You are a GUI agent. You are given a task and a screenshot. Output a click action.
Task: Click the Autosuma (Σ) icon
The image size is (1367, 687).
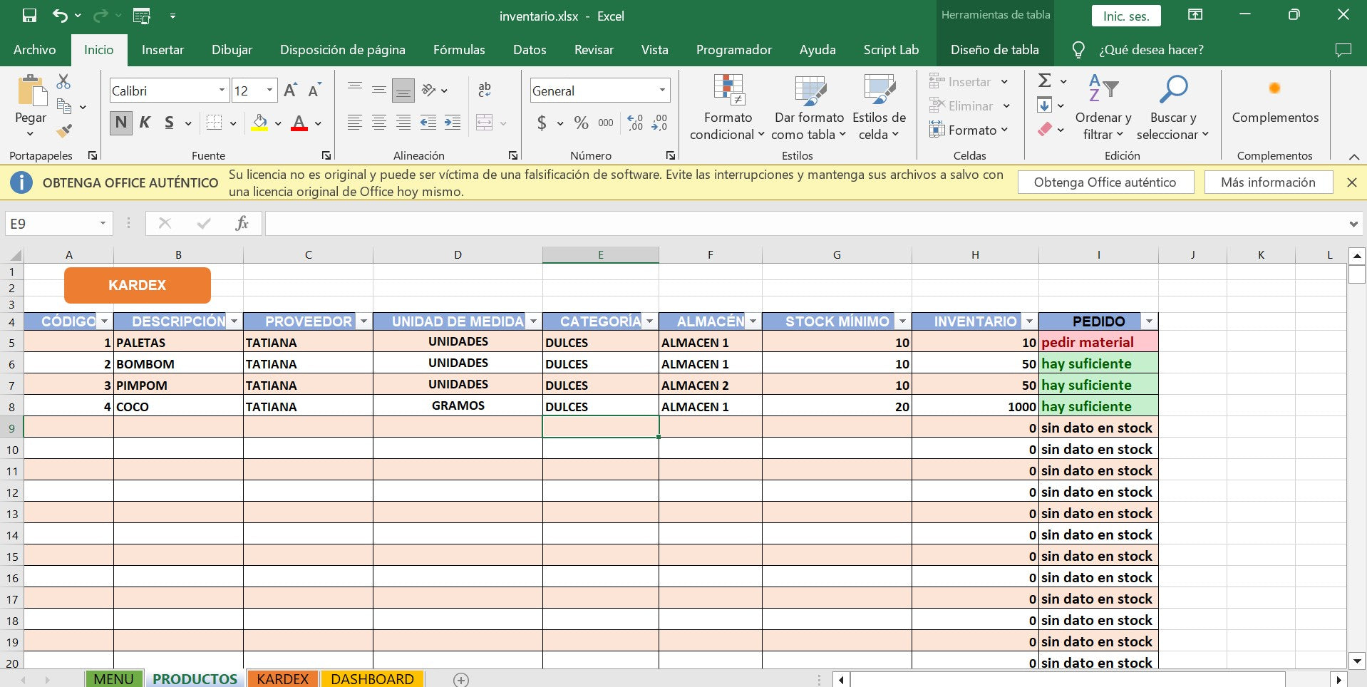(x=1043, y=81)
